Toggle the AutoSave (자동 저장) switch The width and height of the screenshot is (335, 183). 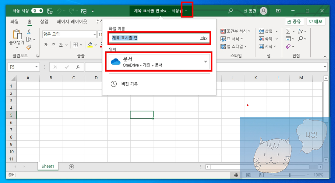tap(37, 11)
